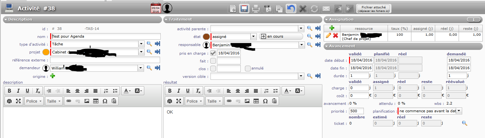Open ticket search with the magnifier icon
The width and height of the screenshot is (485, 138).
pos(464,123)
